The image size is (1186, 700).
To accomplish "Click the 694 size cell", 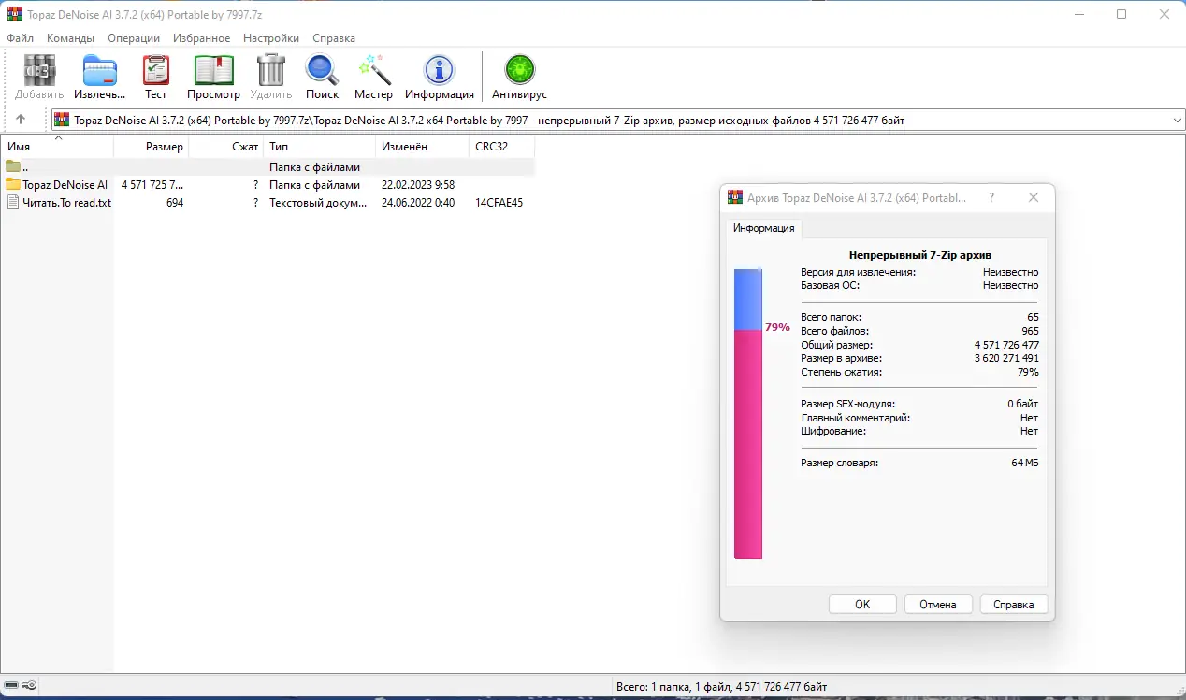I will (175, 203).
